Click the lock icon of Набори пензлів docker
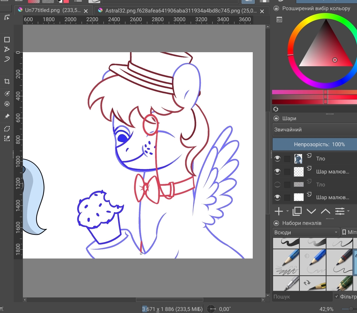Image resolution: width=357 pixels, height=313 pixels. click(276, 223)
